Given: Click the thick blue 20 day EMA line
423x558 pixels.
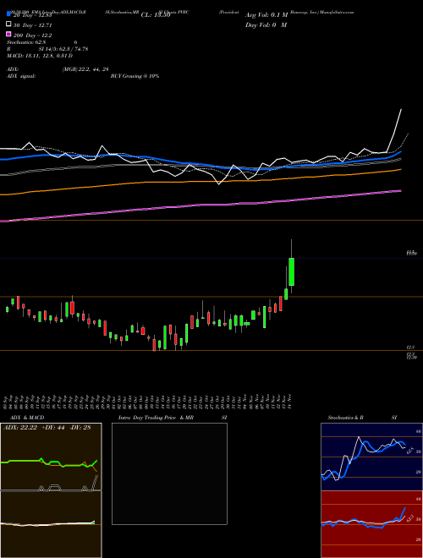Looking at the screenshot, I should 201,162.
